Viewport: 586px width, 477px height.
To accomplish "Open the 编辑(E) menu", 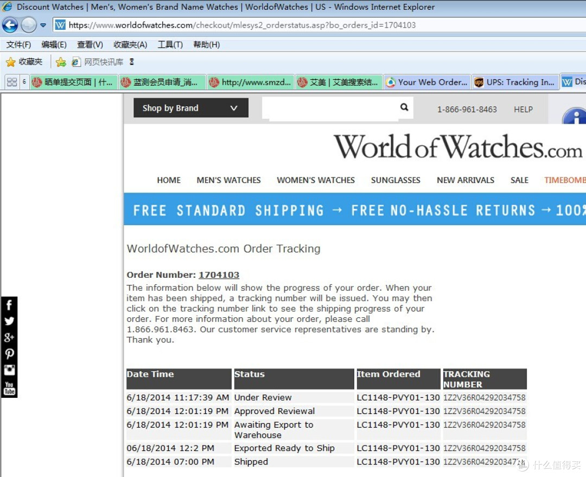I will point(54,45).
